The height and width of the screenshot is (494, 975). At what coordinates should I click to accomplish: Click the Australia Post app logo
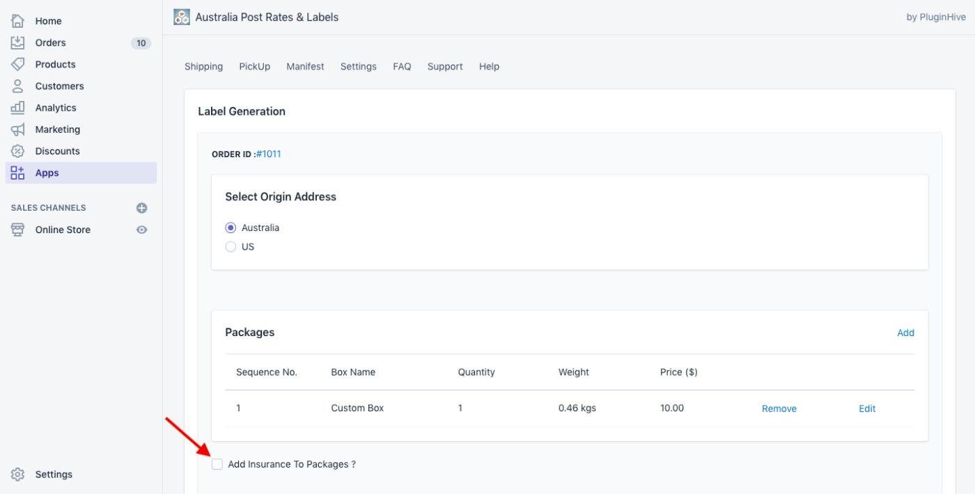click(182, 17)
